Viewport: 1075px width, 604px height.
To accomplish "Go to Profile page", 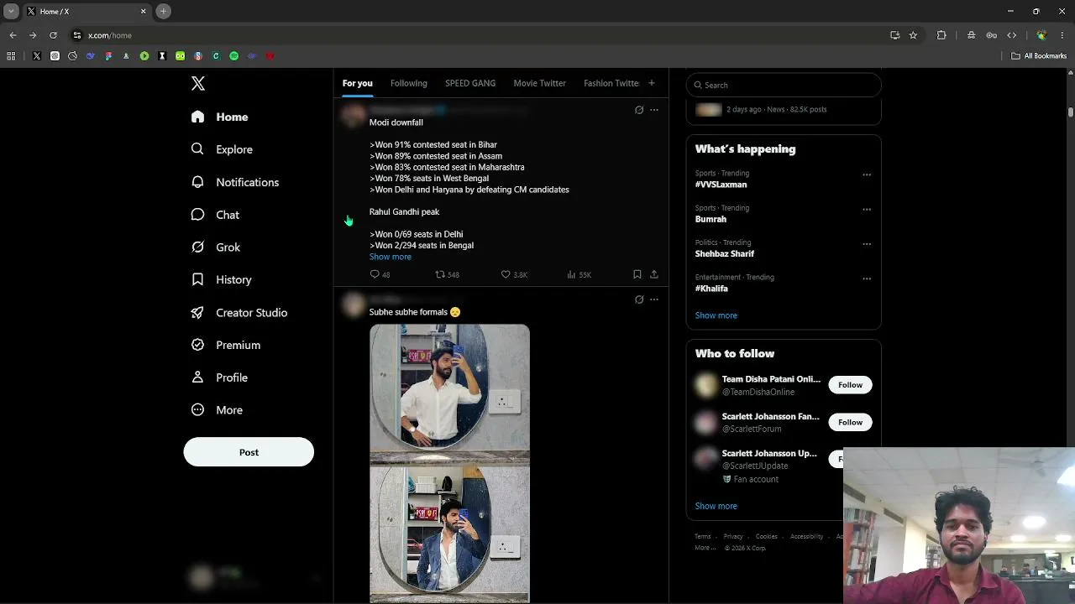I will [x=219, y=377].
